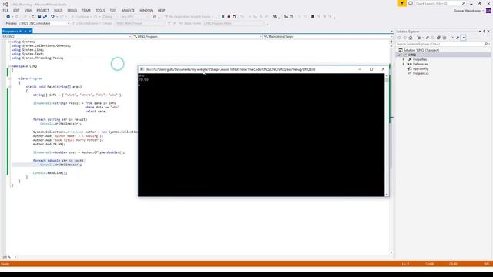Click the editor split-view handle icon
Screen dimensions: 493x277
391,42
